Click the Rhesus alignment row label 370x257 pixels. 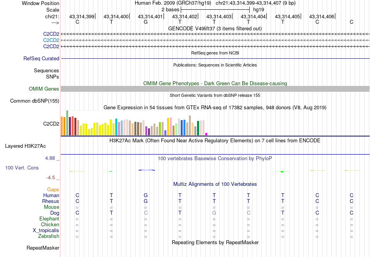(51, 201)
